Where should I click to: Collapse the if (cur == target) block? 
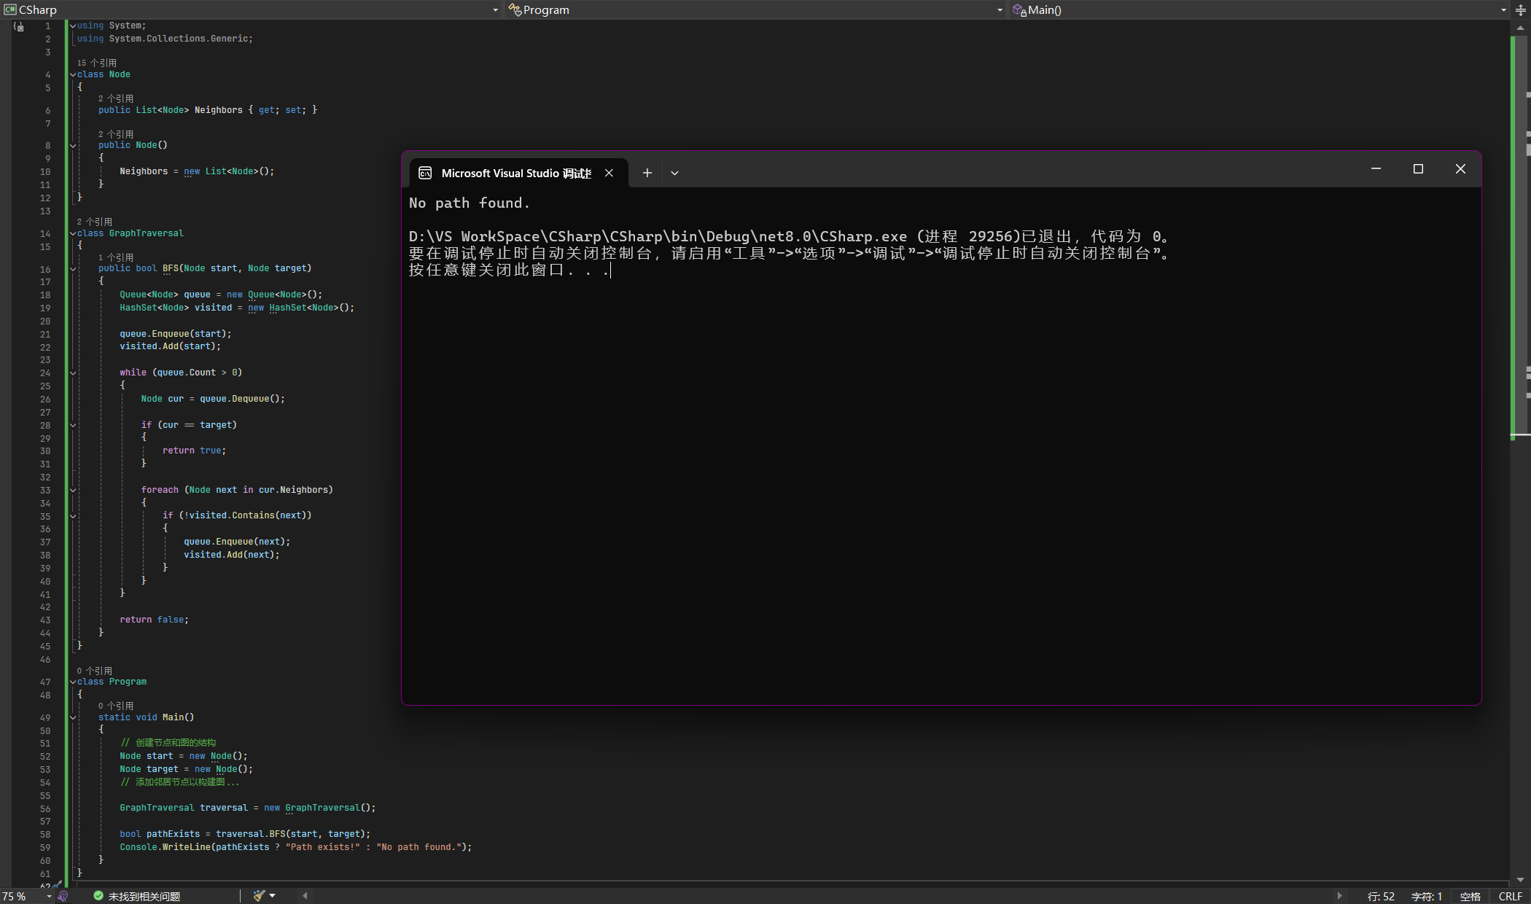[73, 425]
